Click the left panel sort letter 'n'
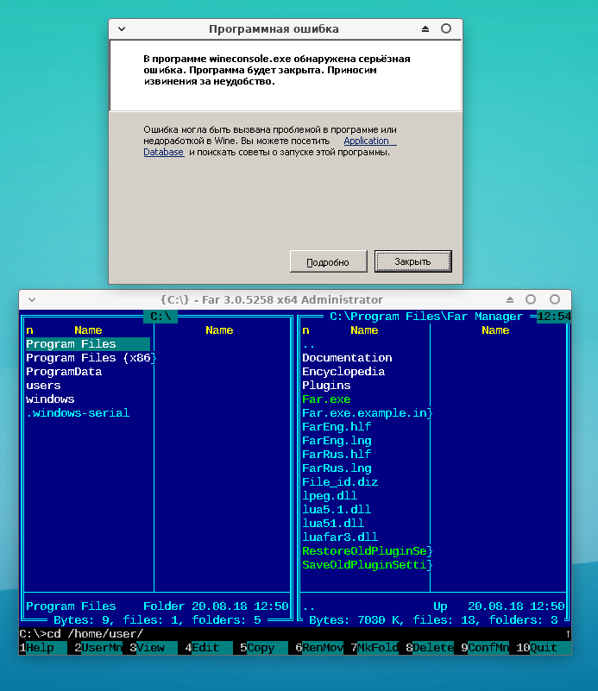 (29, 330)
